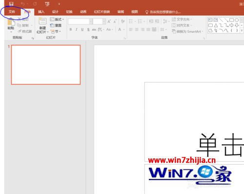Open the 对齐文本 (Align Text) menu

pyautogui.click(x=182, y=25)
